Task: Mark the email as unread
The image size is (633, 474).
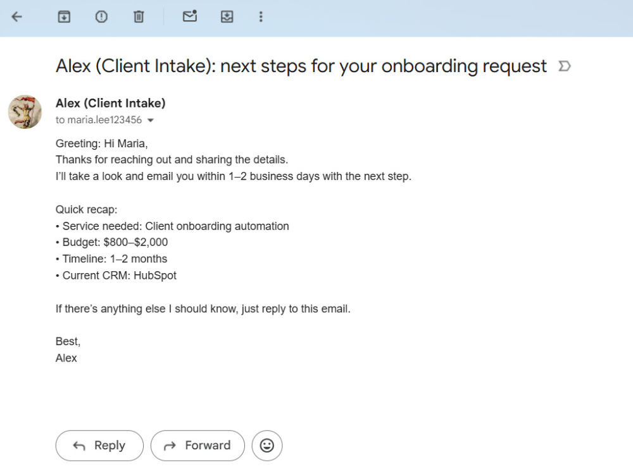Action: [x=189, y=16]
